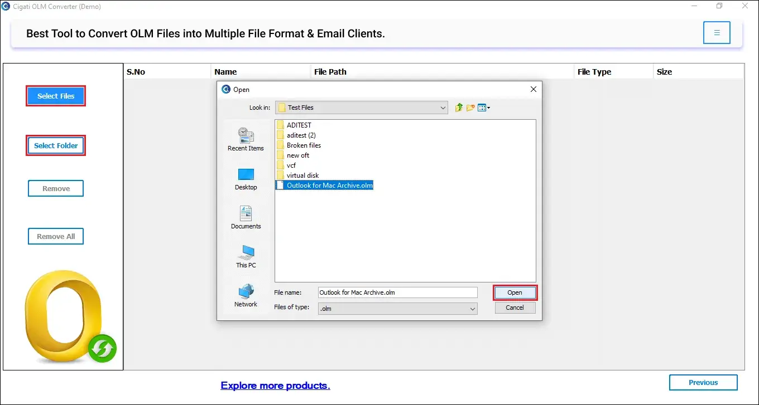Click the Remove button

point(56,188)
